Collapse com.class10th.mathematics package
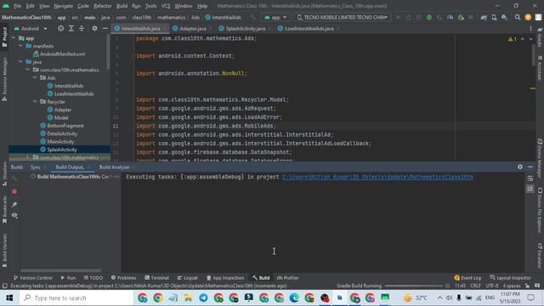The height and width of the screenshot is (306, 544). point(28,70)
